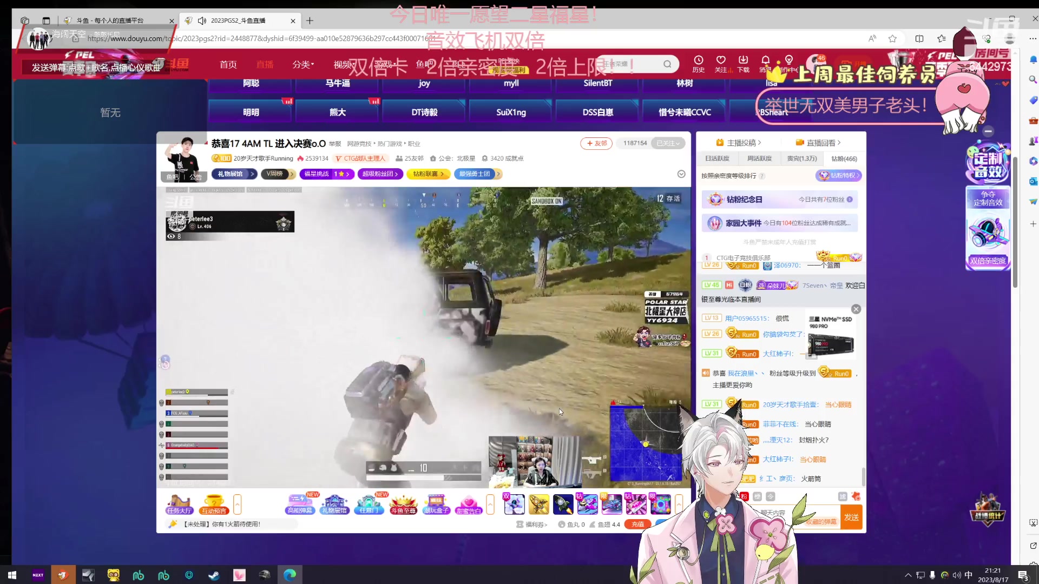Screen dimensions: 1039x584
Task: Open the 互动预言 prediction icon
Action: (x=214, y=504)
